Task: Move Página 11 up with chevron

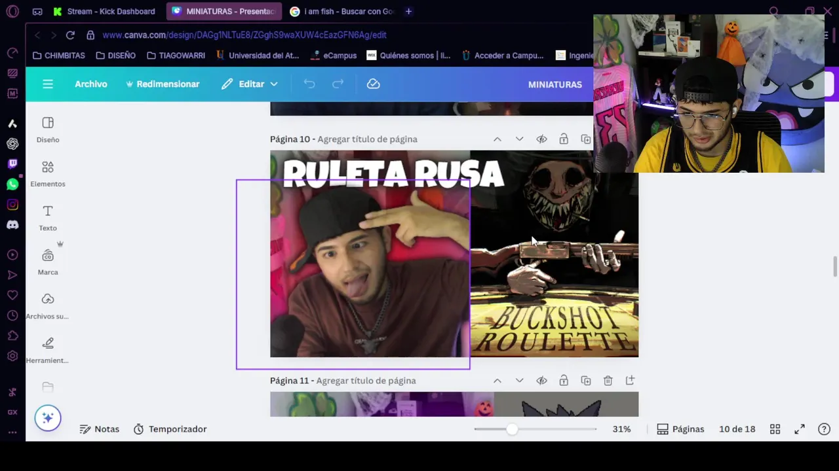Action: click(498, 381)
